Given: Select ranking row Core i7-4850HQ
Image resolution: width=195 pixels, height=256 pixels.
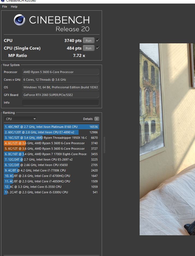Looking at the screenshot, I should 51,181.
